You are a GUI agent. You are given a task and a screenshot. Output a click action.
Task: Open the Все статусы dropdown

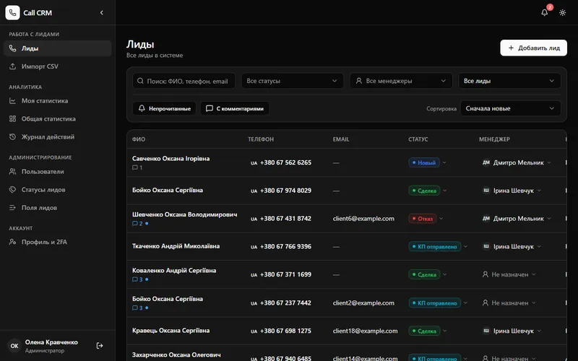click(x=292, y=81)
